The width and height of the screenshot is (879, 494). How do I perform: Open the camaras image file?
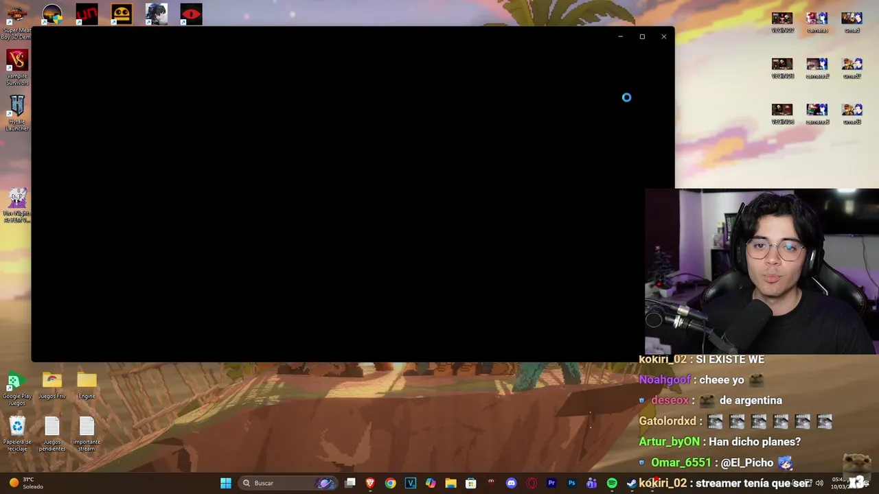tap(817, 22)
